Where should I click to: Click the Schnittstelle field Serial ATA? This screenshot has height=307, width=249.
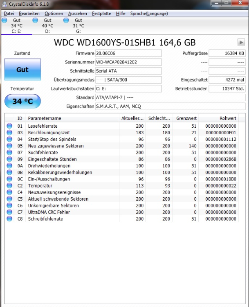tap(128, 71)
